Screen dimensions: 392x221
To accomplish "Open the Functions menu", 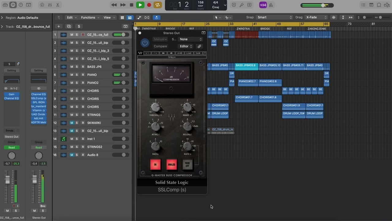I will (x=90, y=17).
